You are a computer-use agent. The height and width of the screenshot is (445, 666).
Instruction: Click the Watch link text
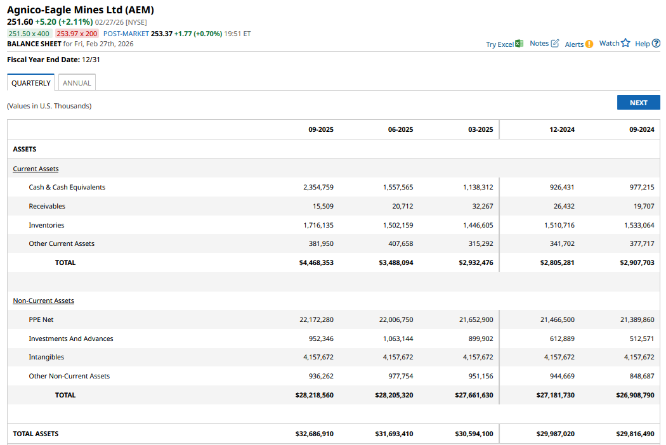tap(609, 43)
